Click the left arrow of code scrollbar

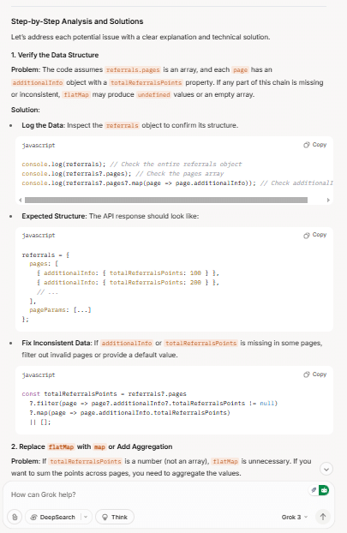tap(21, 200)
